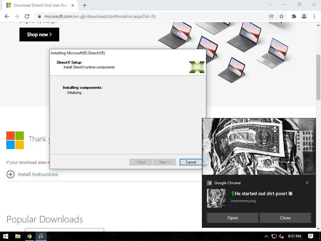Image resolution: width=321 pixels, height=241 pixels.
Task: Click the network tray icon
Action: [x=274, y=236]
